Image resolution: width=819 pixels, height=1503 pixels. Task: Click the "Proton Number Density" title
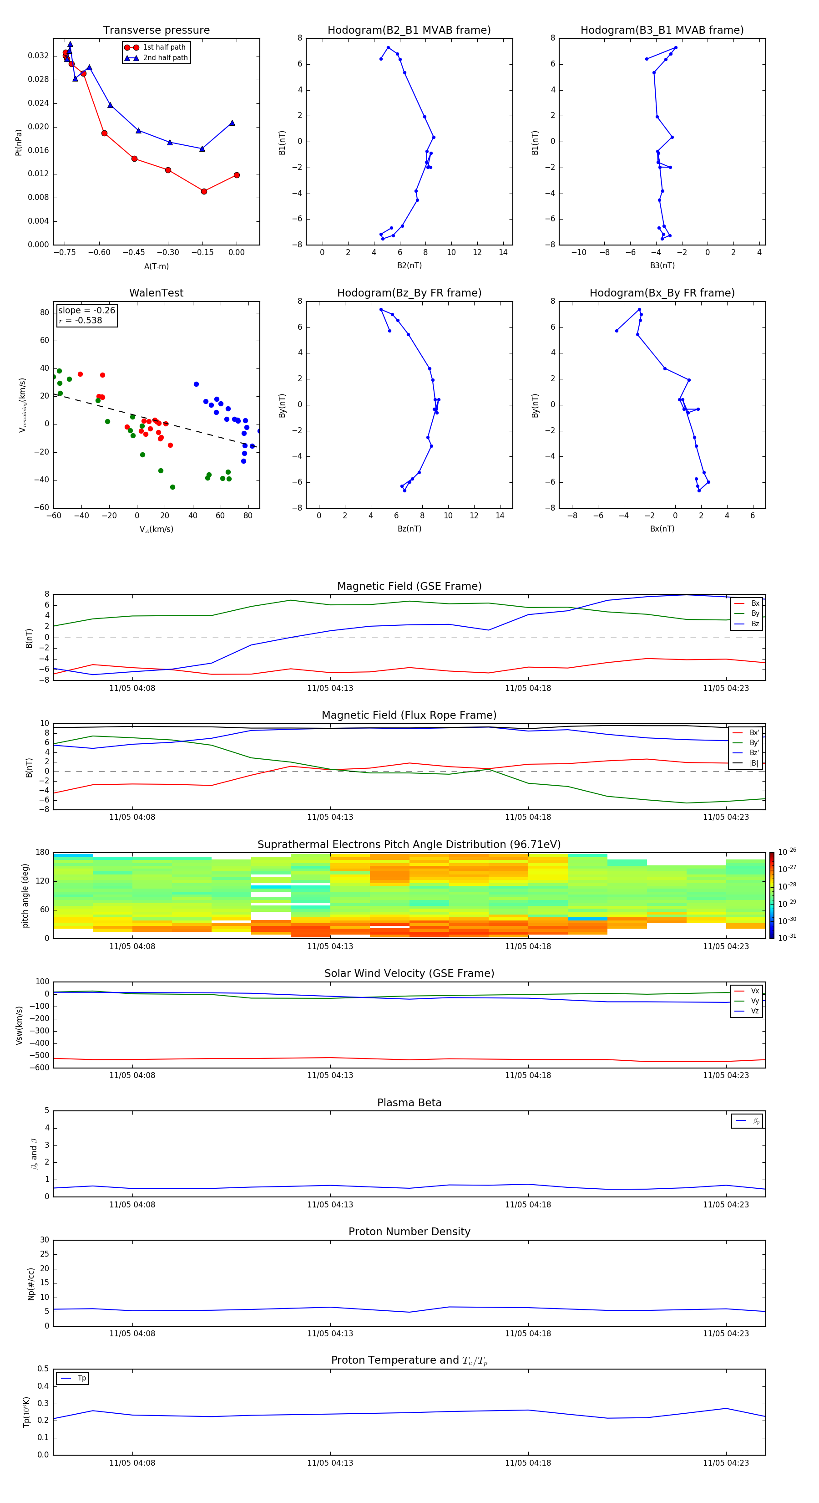coord(409,1232)
